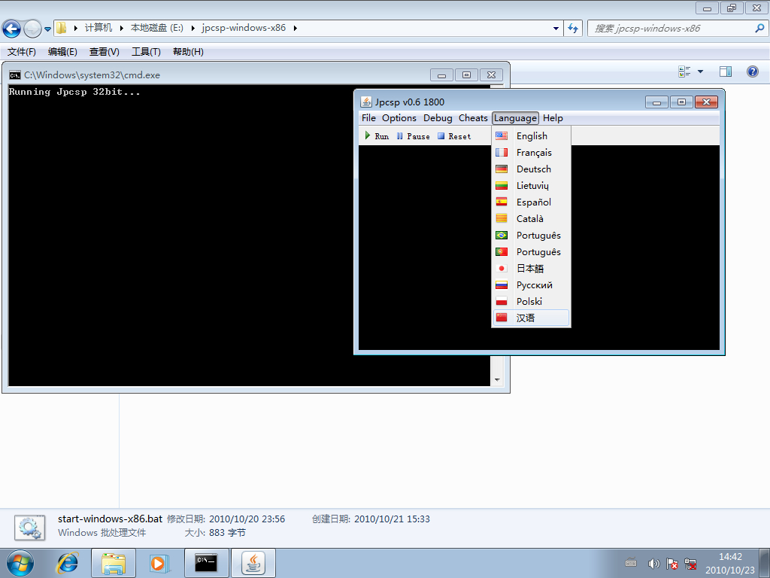Open the Cheats menu
770x578 pixels.
pos(473,118)
